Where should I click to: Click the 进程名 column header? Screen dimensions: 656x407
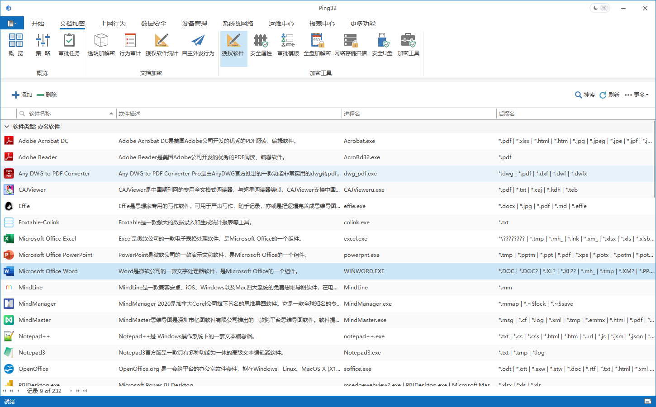click(x=419, y=114)
